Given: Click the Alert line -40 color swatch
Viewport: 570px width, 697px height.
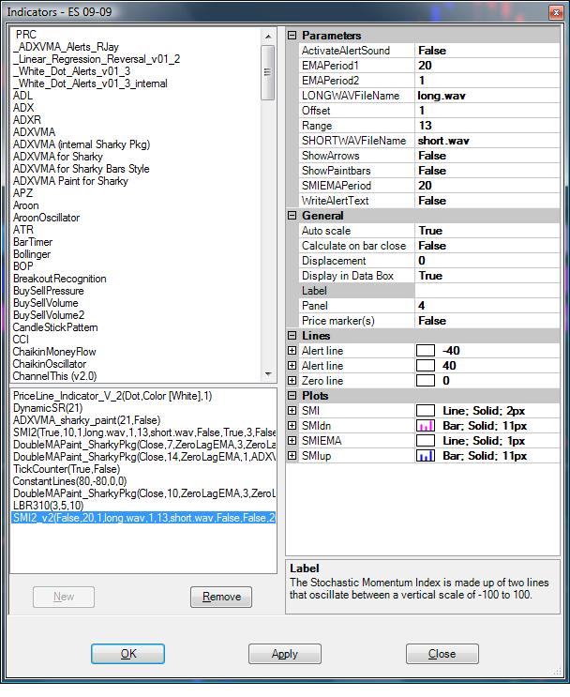Looking at the screenshot, I should [426, 351].
